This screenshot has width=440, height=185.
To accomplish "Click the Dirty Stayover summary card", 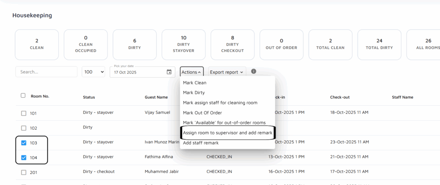I will (183, 45).
